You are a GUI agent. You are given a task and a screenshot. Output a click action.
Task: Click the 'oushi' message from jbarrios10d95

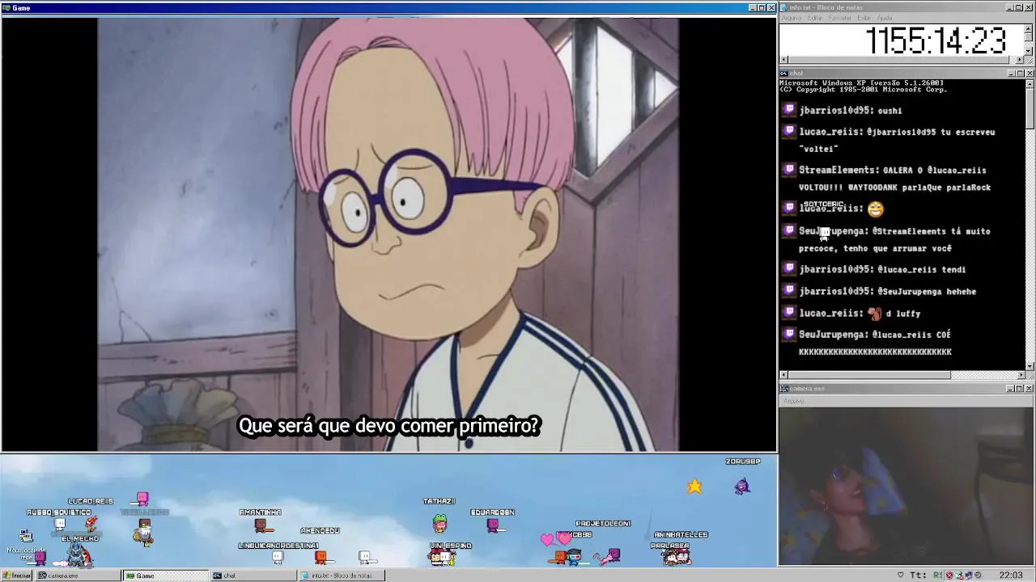tap(890, 111)
